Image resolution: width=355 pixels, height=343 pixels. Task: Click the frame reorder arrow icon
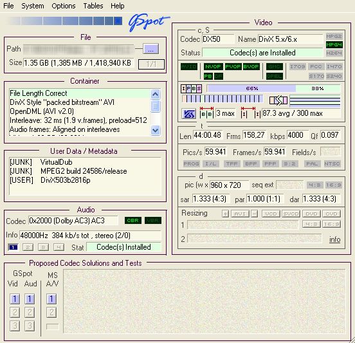(278, 100)
